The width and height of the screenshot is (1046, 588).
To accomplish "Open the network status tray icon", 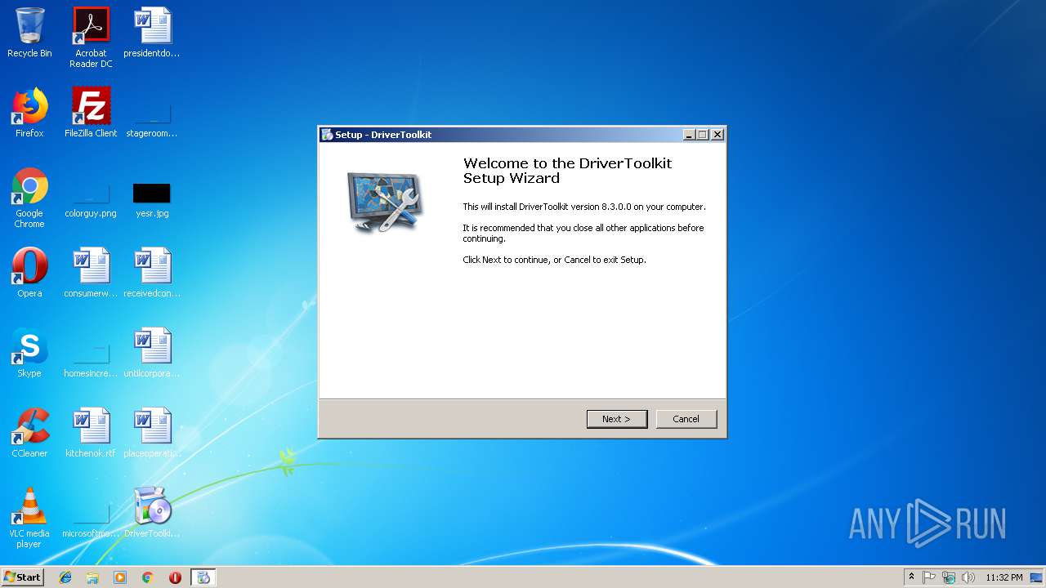I will click(949, 577).
